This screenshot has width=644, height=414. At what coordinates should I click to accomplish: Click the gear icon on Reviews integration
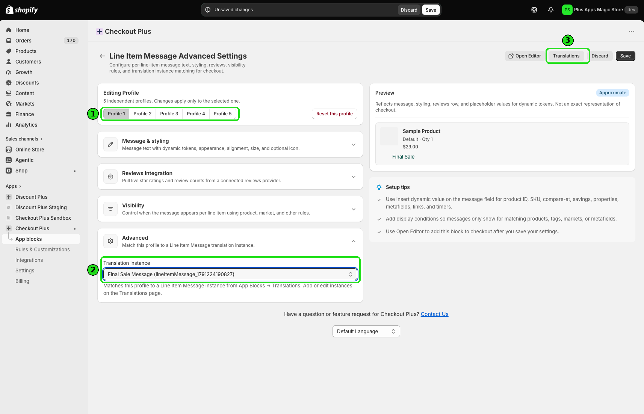pos(110,177)
